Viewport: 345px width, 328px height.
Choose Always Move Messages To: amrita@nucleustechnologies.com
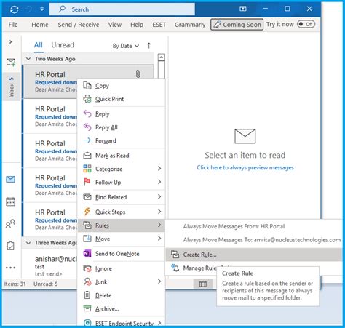point(254,240)
